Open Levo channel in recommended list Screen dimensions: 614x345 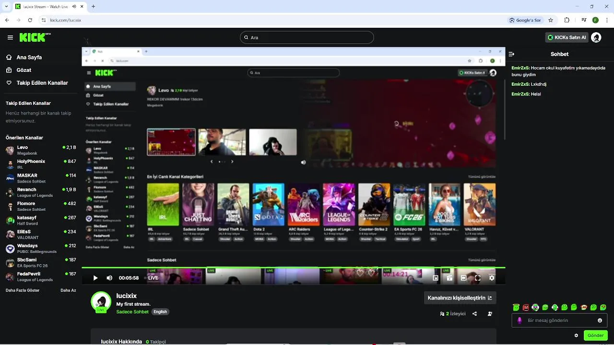click(41, 150)
